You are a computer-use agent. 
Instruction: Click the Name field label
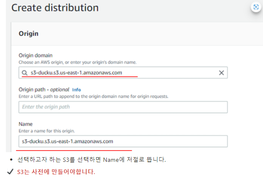pos(26,124)
